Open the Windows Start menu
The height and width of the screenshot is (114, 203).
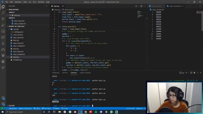point(3,112)
